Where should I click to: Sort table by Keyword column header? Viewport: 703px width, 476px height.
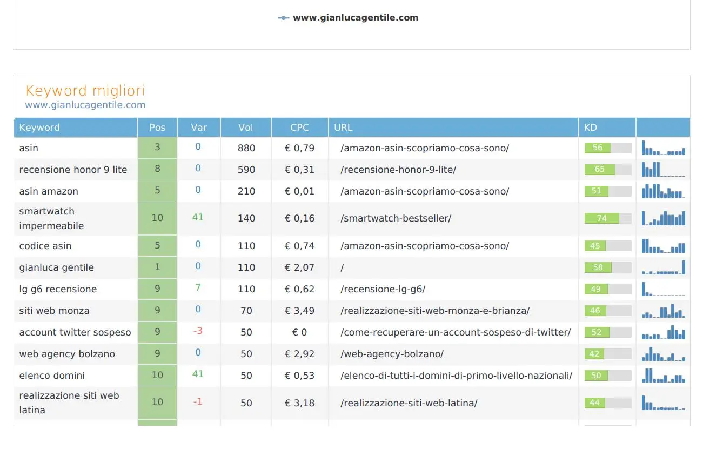[x=76, y=128]
